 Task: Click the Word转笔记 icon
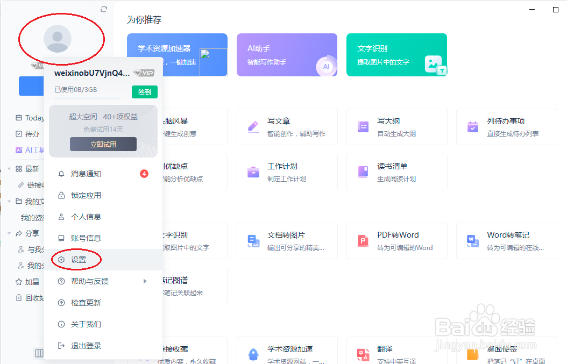pyautogui.click(x=472, y=241)
